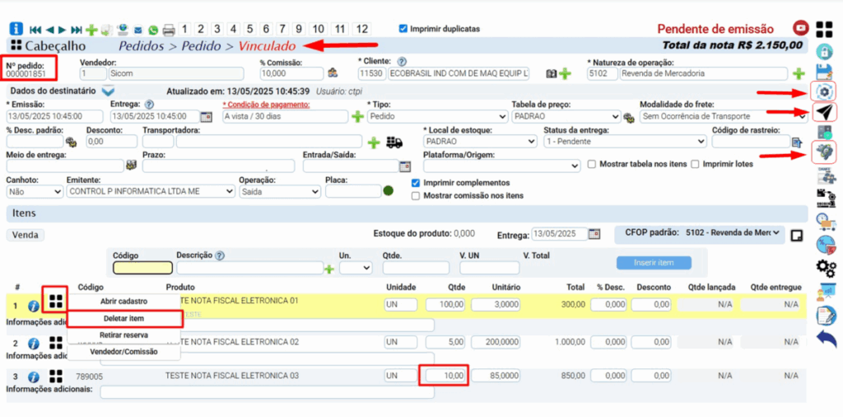Enable Mostrar comissão nos itens checkbox

(x=415, y=196)
